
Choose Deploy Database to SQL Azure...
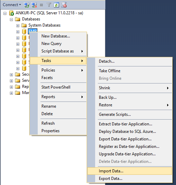click(130, 132)
